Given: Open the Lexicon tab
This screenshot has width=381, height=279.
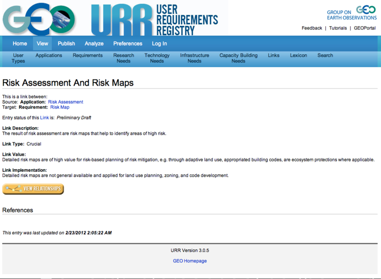Looking at the screenshot, I should click(299, 55).
